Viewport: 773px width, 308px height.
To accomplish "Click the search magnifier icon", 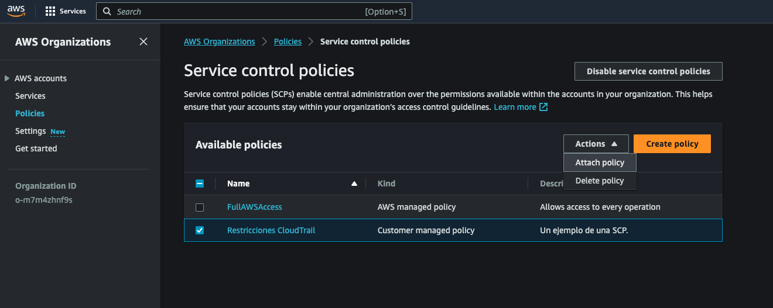I will tap(107, 12).
